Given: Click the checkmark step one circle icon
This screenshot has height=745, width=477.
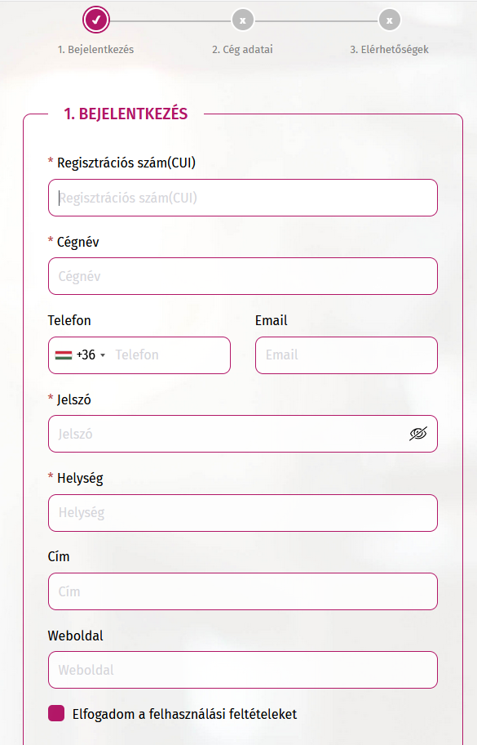Looking at the screenshot, I should click(x=95, y=20).
